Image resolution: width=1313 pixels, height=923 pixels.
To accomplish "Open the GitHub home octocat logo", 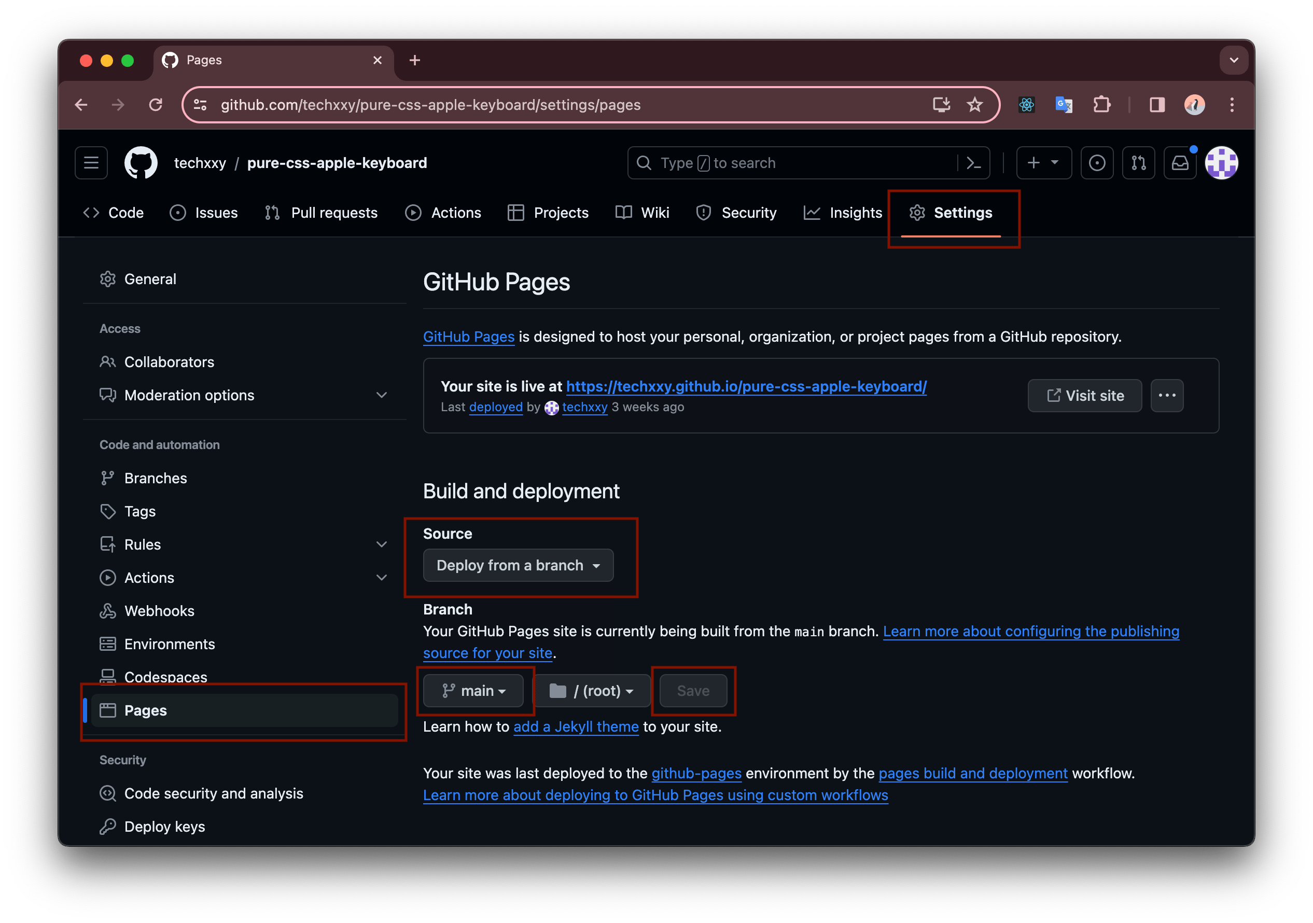I will click(140, 162).
